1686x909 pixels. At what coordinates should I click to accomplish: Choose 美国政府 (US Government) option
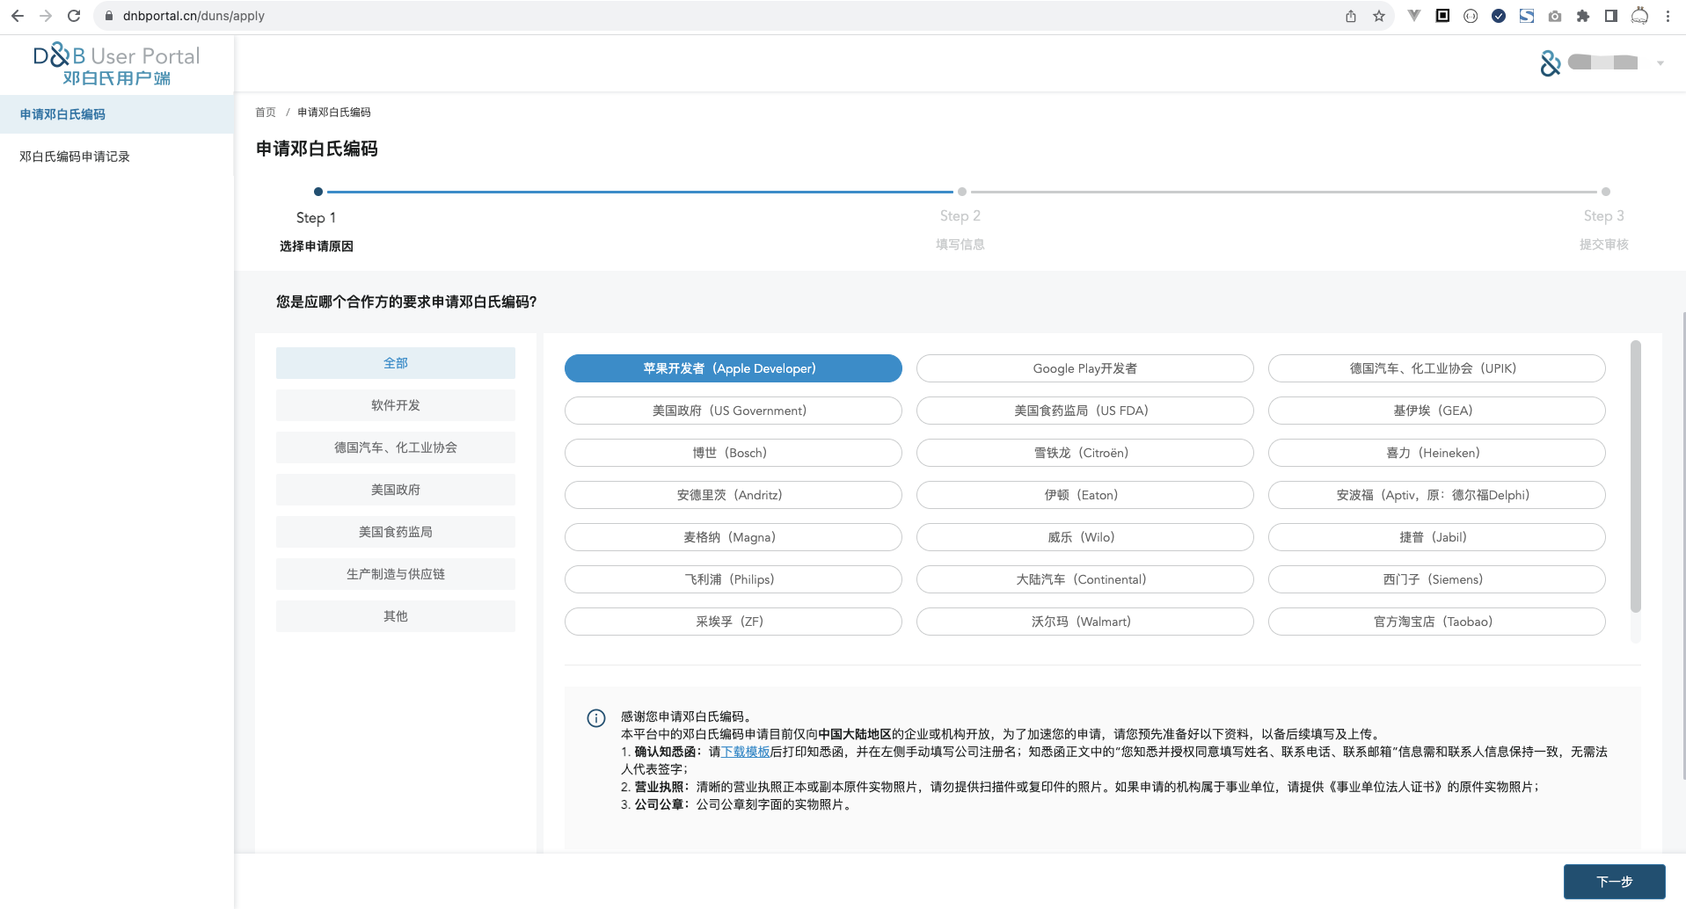point(734,411)
